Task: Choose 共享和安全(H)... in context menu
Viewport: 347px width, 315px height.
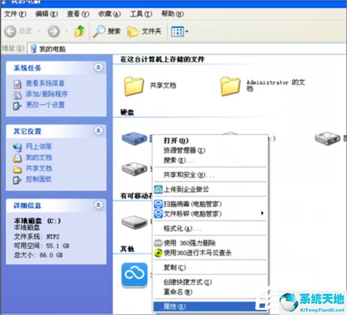Action: (210, 174)
